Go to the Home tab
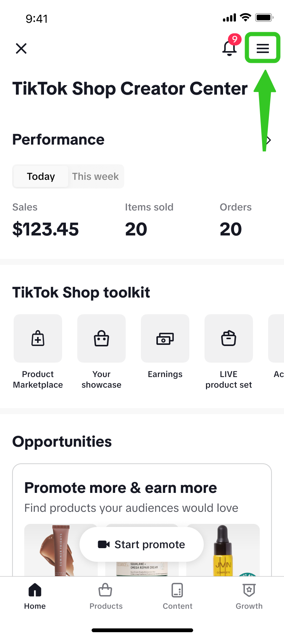The image size is (284, 639). point(35,596)
